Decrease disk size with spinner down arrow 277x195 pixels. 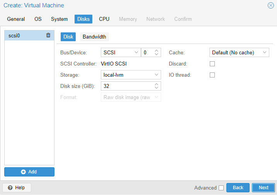click(x=156, y=88)
